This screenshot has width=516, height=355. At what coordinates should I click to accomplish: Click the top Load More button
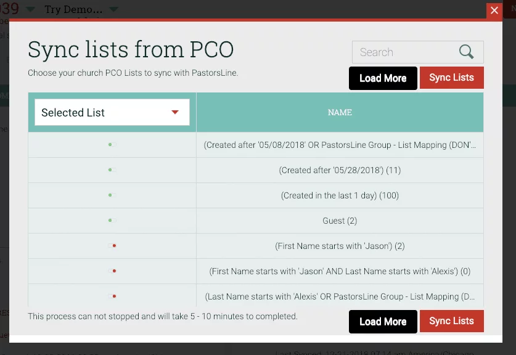(x=383, y=78)
